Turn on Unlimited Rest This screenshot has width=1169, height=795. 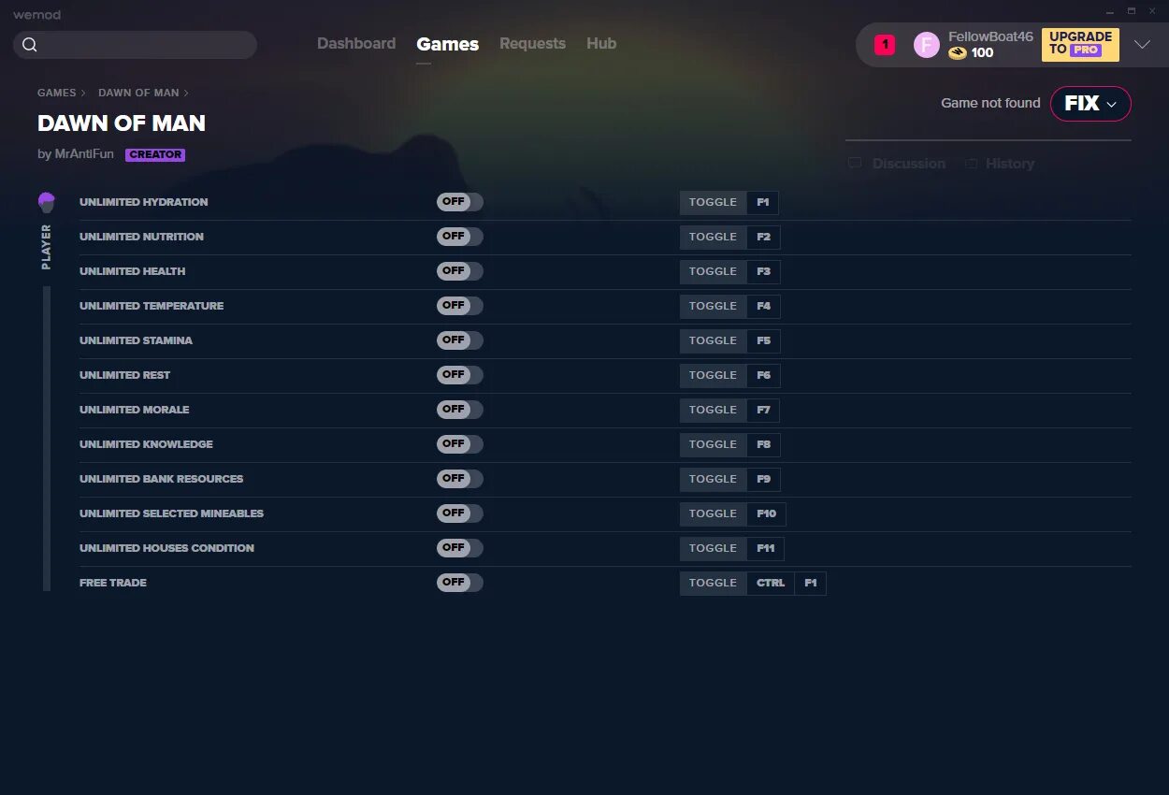pyautogui.click(x=460, y=375)
